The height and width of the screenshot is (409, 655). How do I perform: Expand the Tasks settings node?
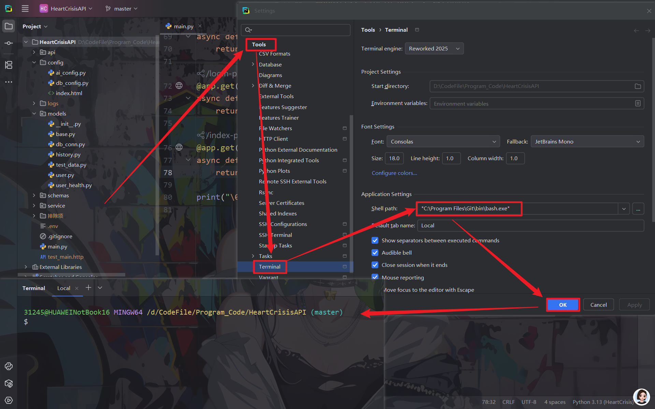tap(253, 256)
